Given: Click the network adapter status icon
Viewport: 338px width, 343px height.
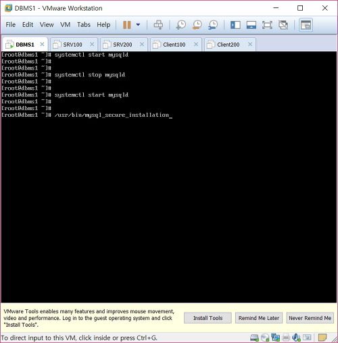Looking at the screenshot, I should [x=275, y=338].
